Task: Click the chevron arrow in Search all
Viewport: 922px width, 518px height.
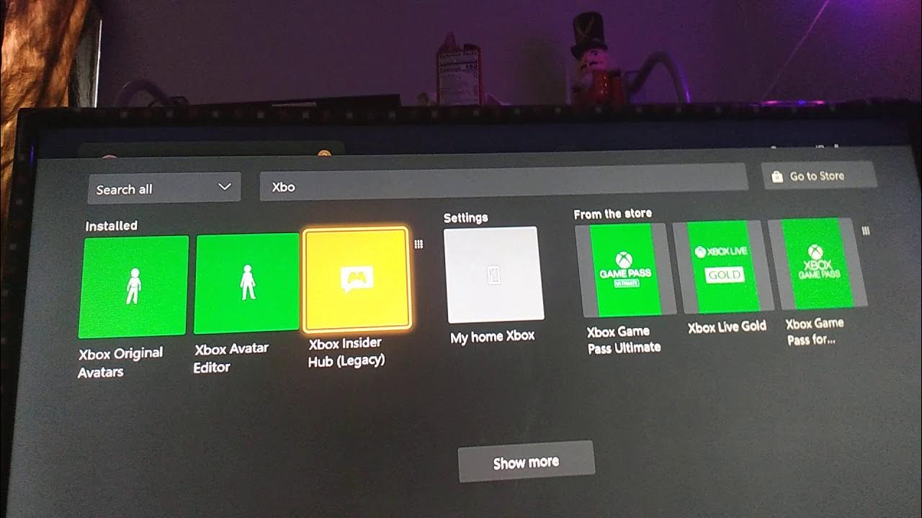Action: (225, 186)
